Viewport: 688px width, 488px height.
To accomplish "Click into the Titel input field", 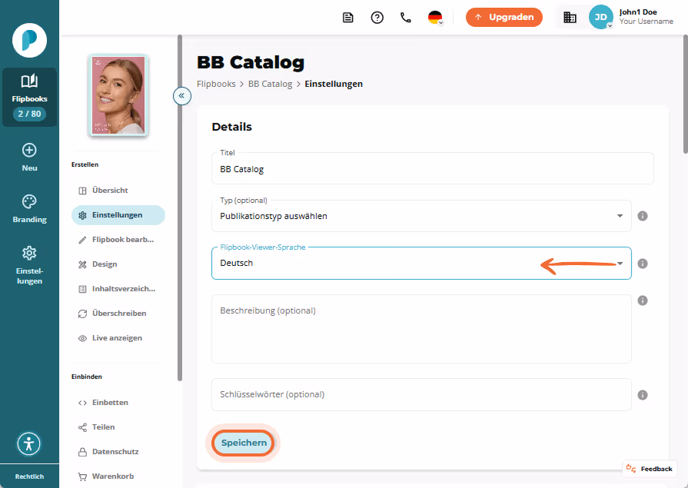I will 433,168.
